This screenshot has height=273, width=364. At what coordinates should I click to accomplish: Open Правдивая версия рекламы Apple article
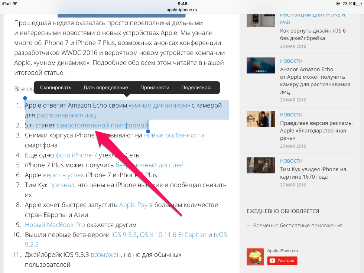tap(316, 130)
